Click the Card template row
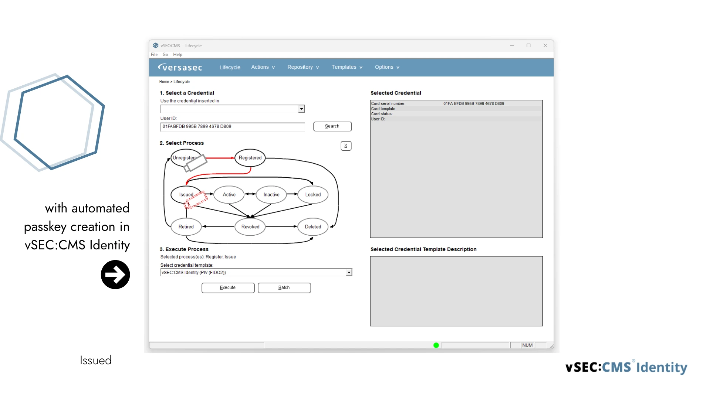 coord(456,109)
